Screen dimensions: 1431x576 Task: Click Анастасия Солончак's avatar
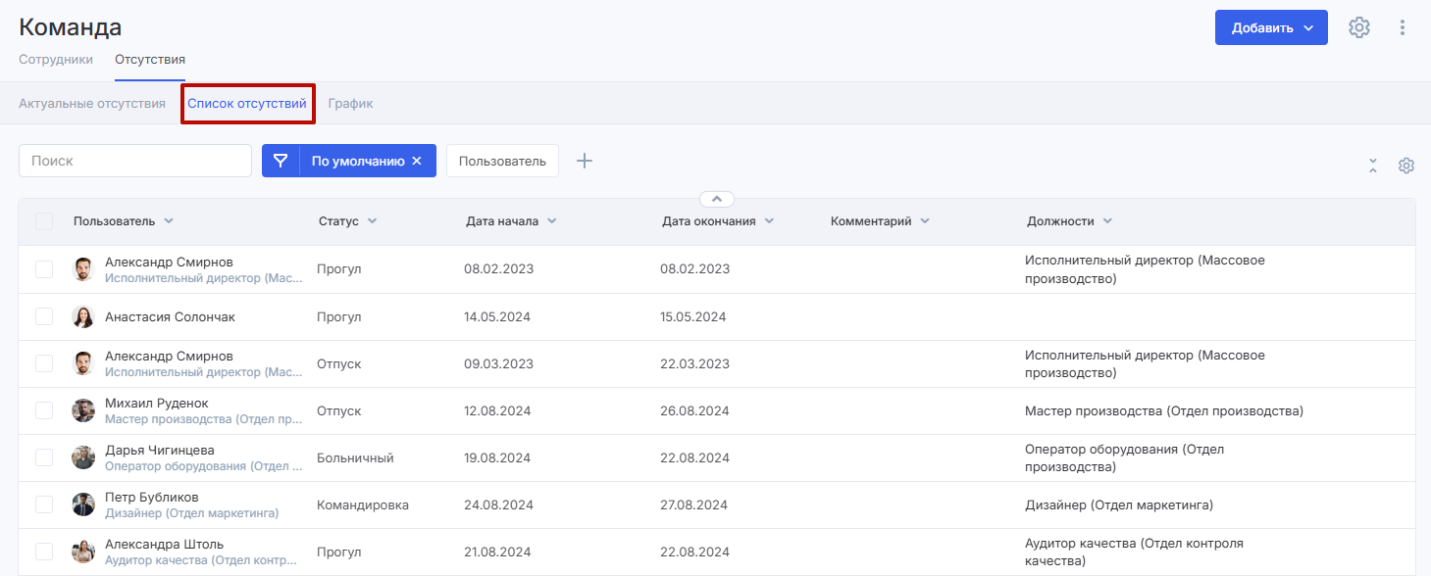click(83, 317)
